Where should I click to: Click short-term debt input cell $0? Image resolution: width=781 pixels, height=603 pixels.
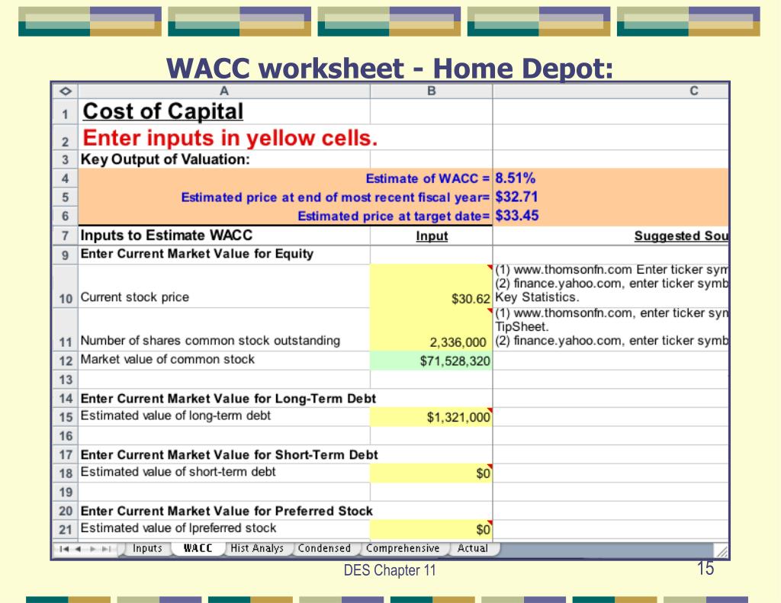point(432,473)
